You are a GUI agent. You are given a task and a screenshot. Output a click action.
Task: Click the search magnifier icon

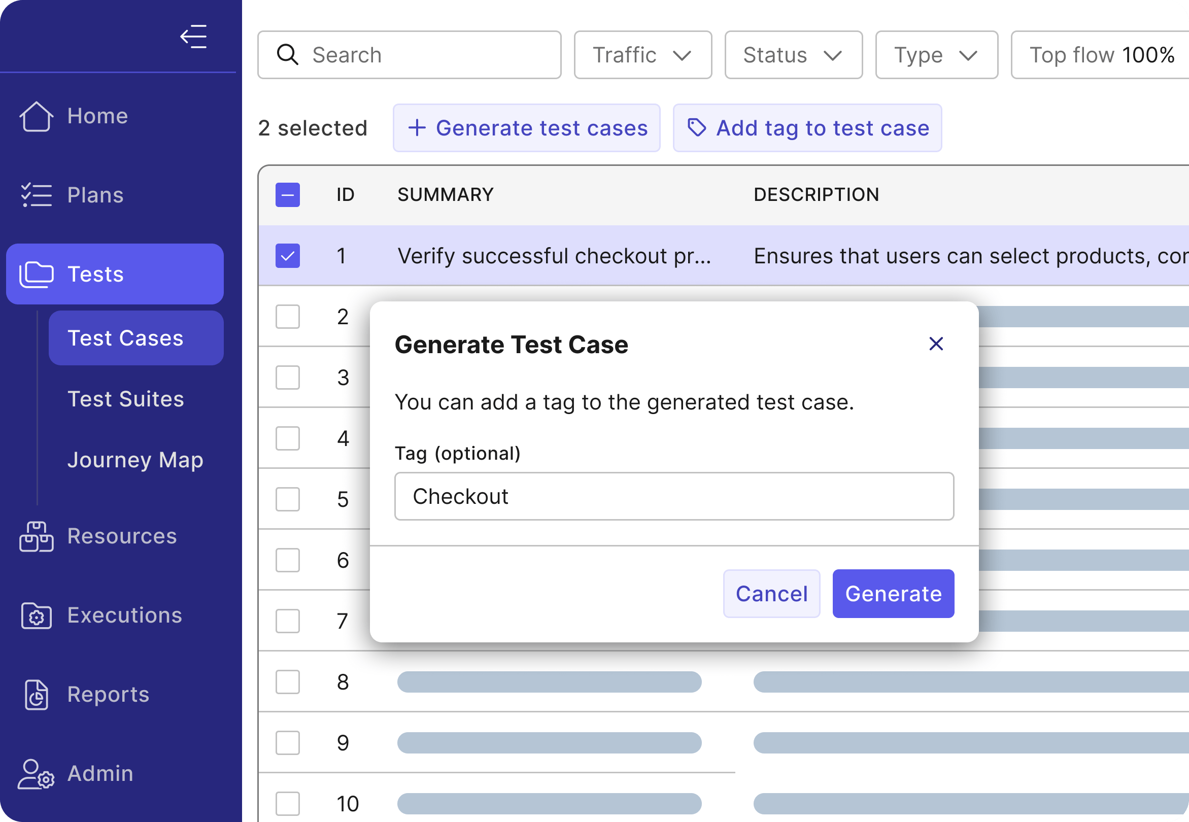click(287, 55)
